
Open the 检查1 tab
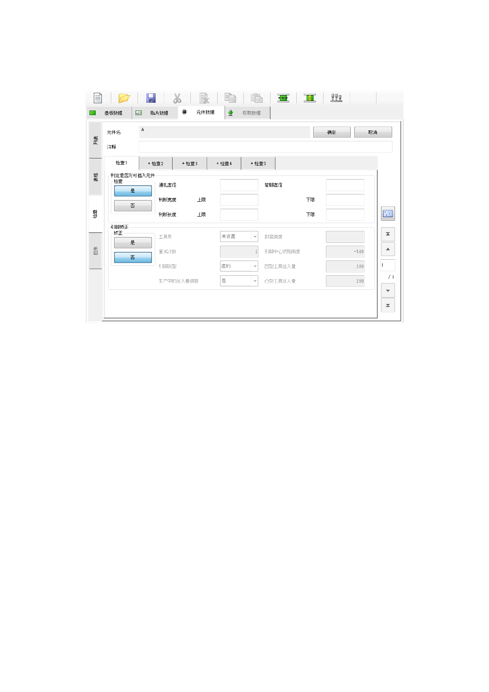coord(122,163)
